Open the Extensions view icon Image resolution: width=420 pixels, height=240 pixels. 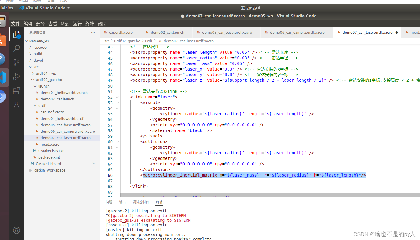16,91
